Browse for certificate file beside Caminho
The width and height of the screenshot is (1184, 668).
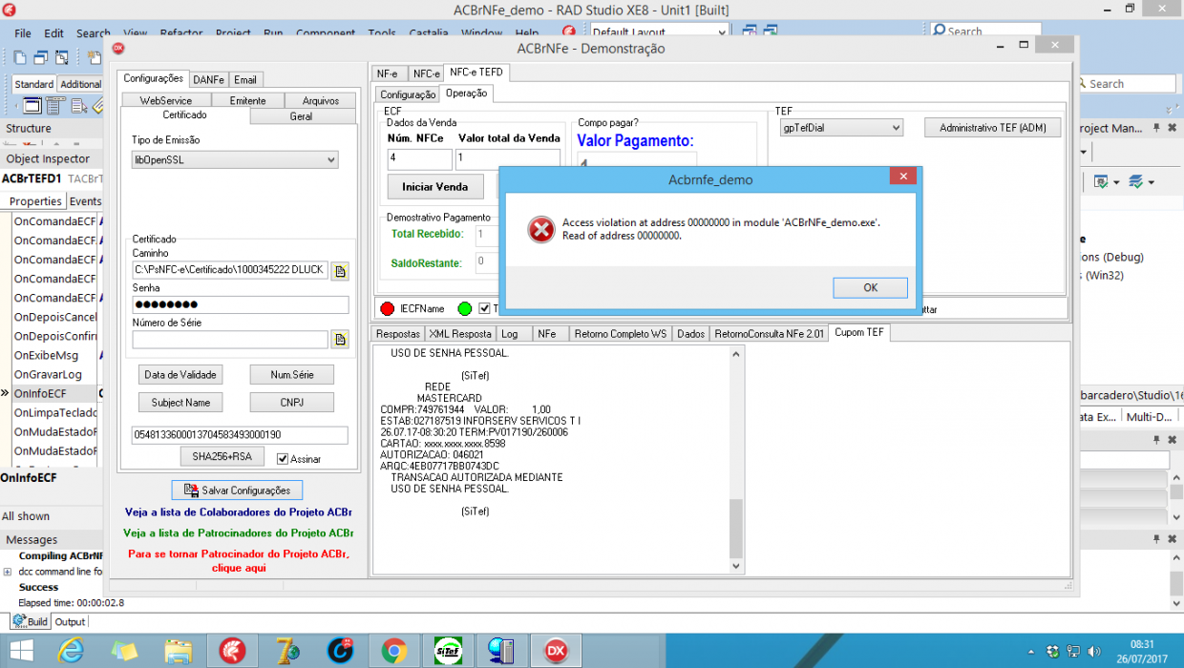coord(340,271)
